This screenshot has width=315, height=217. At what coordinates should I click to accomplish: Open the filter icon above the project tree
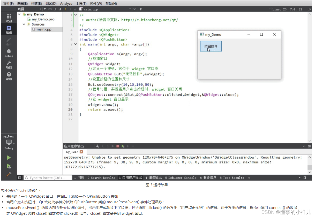pos(45,9)
